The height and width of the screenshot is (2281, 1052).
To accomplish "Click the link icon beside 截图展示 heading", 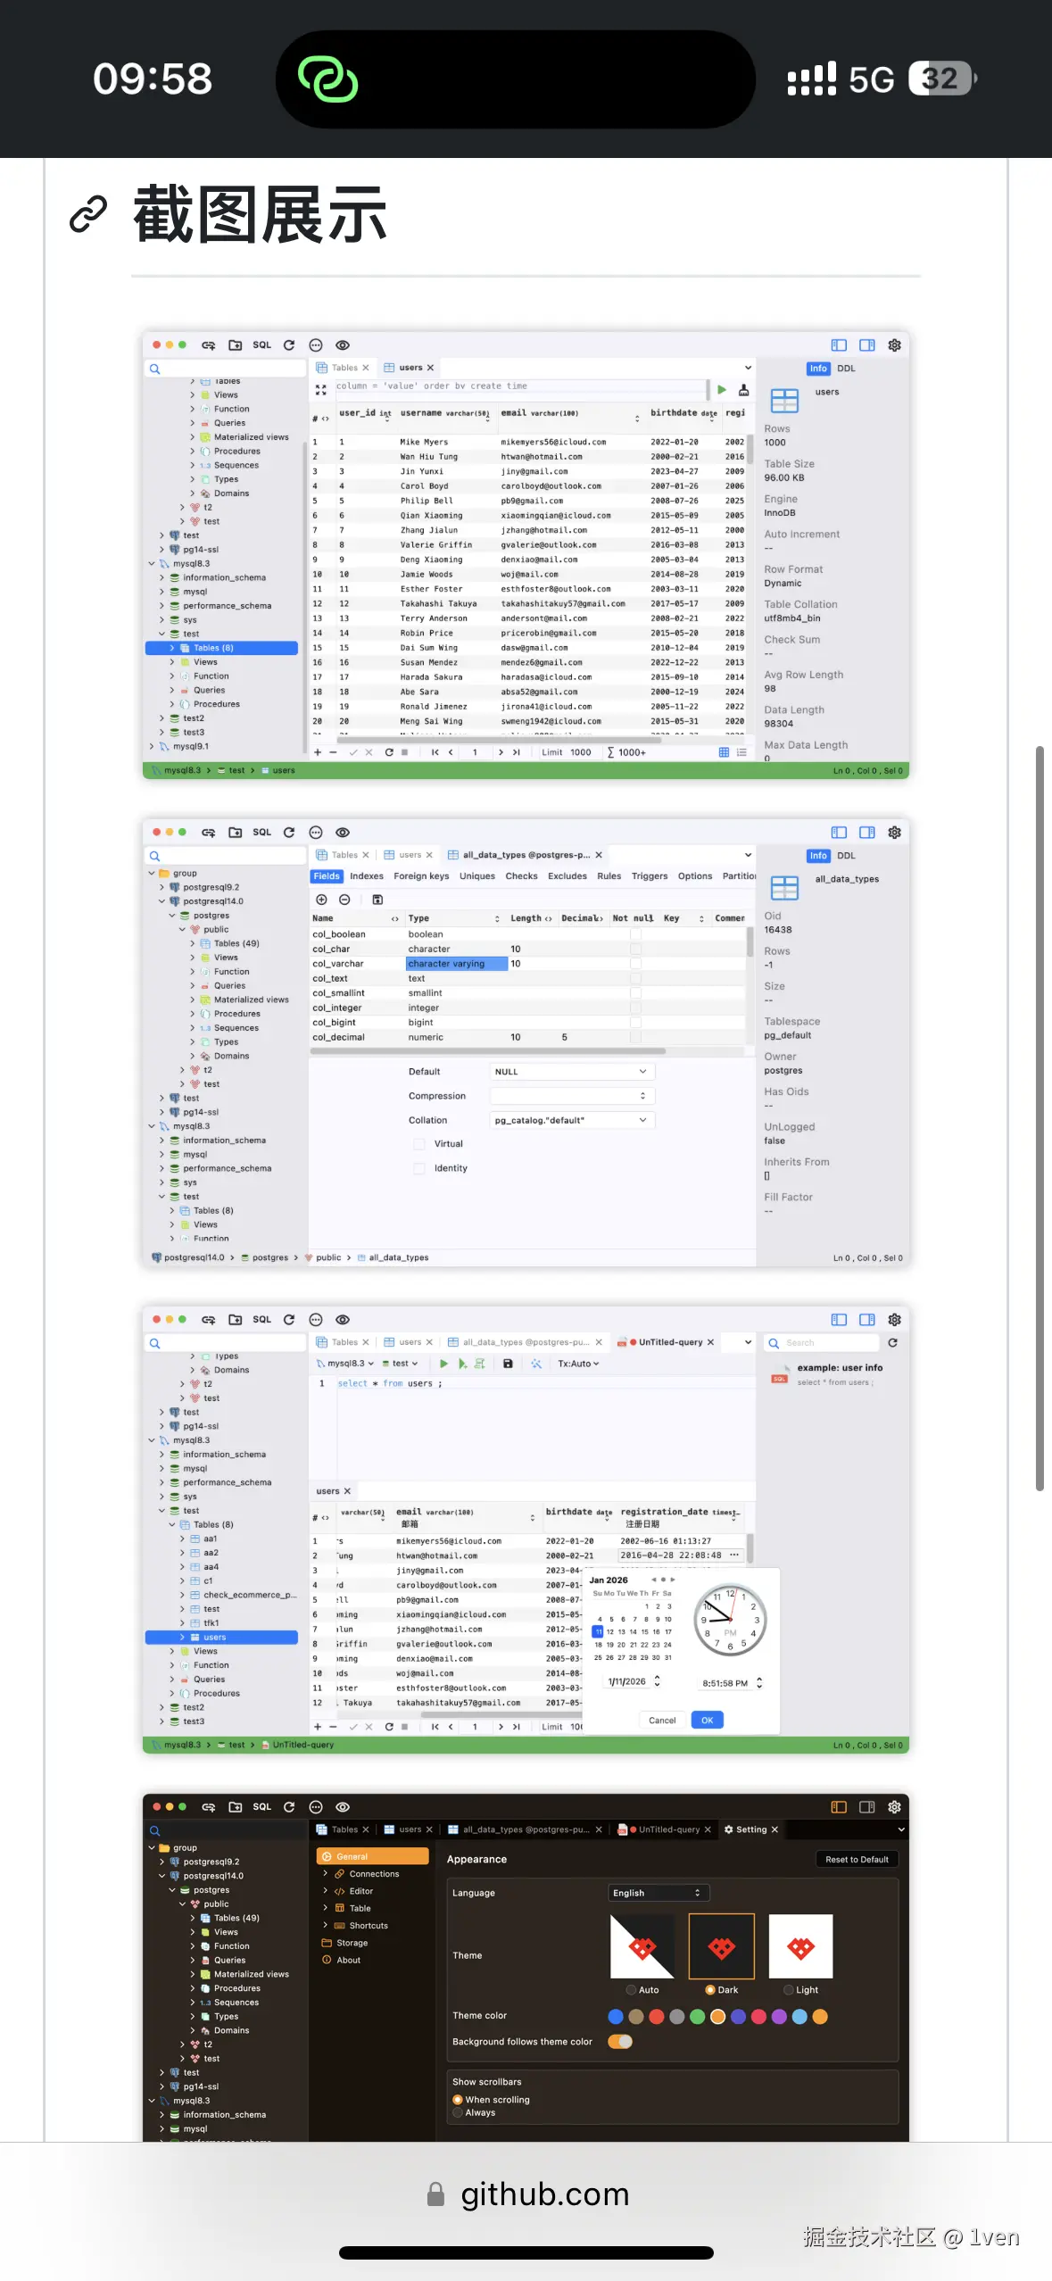I will point(88,215).
